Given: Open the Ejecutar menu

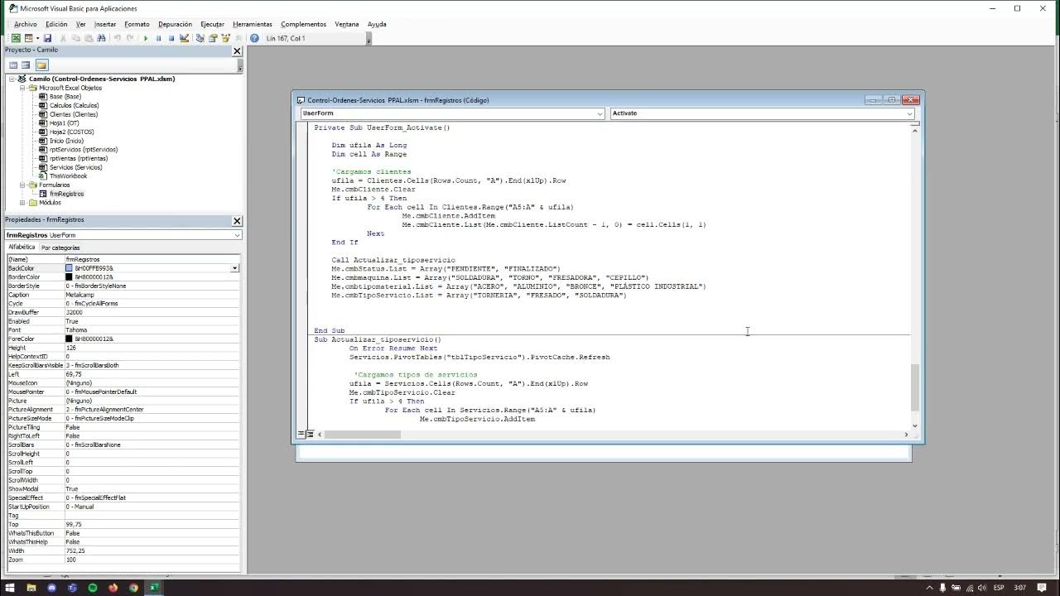Looking at the screenshot, I should pyautogui.click(x=212, y=24).
